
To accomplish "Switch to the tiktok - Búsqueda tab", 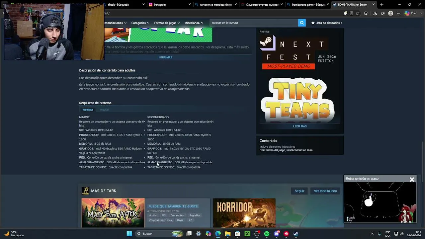I will pyautogui.click(x=123, y=5).
